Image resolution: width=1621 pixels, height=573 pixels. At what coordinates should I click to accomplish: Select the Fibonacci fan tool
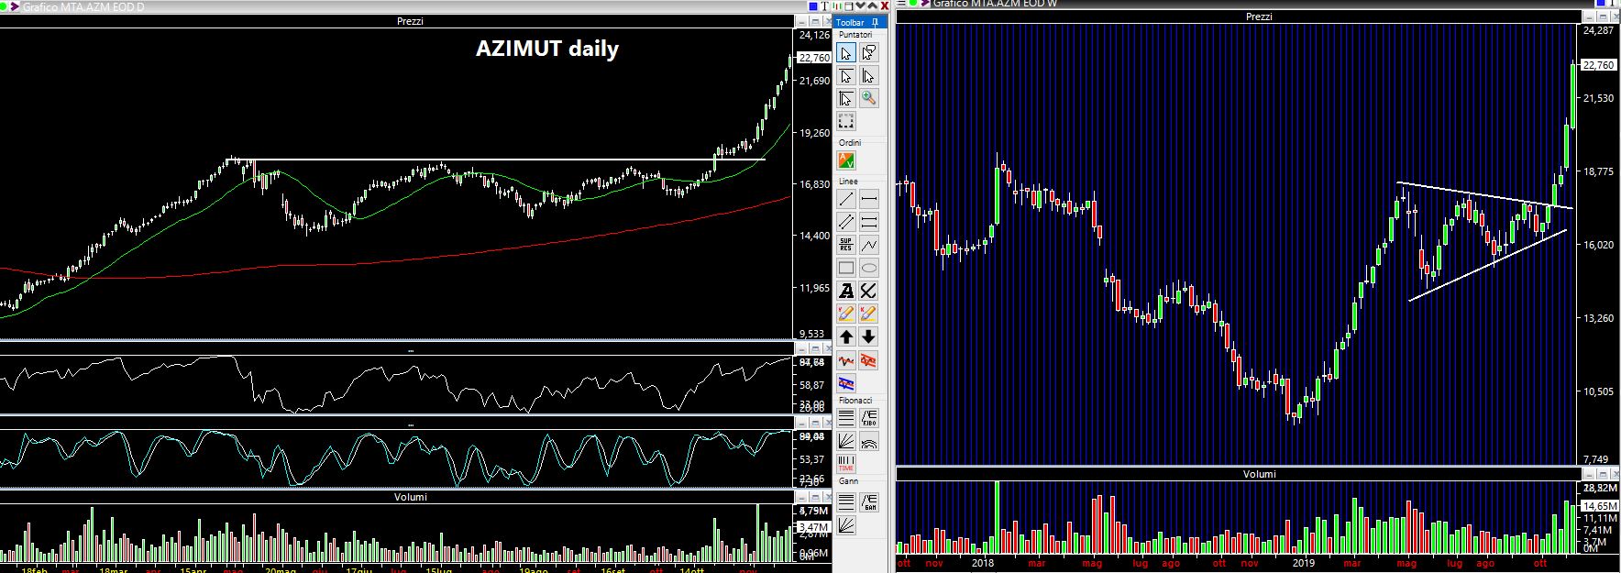(x=846, y=442)
